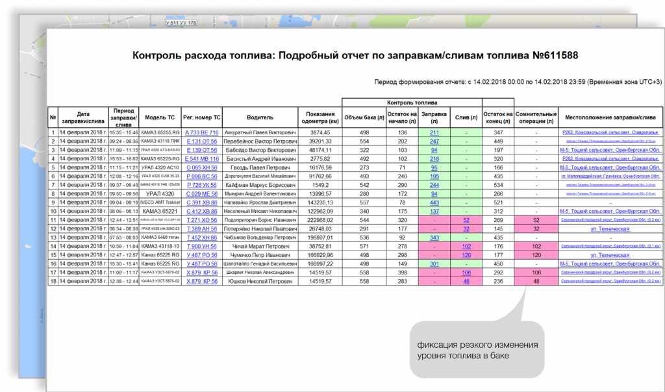665x392 pixels.
Task: Open the 343 litre refuel link
Action: 434,238
